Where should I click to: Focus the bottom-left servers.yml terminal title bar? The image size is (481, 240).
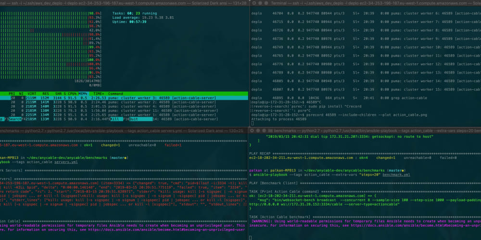tap(124, 131)
